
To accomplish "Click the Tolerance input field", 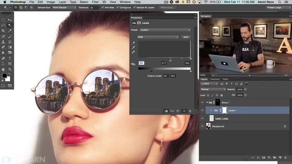I will pyautogui.click(x=94, y=8).
